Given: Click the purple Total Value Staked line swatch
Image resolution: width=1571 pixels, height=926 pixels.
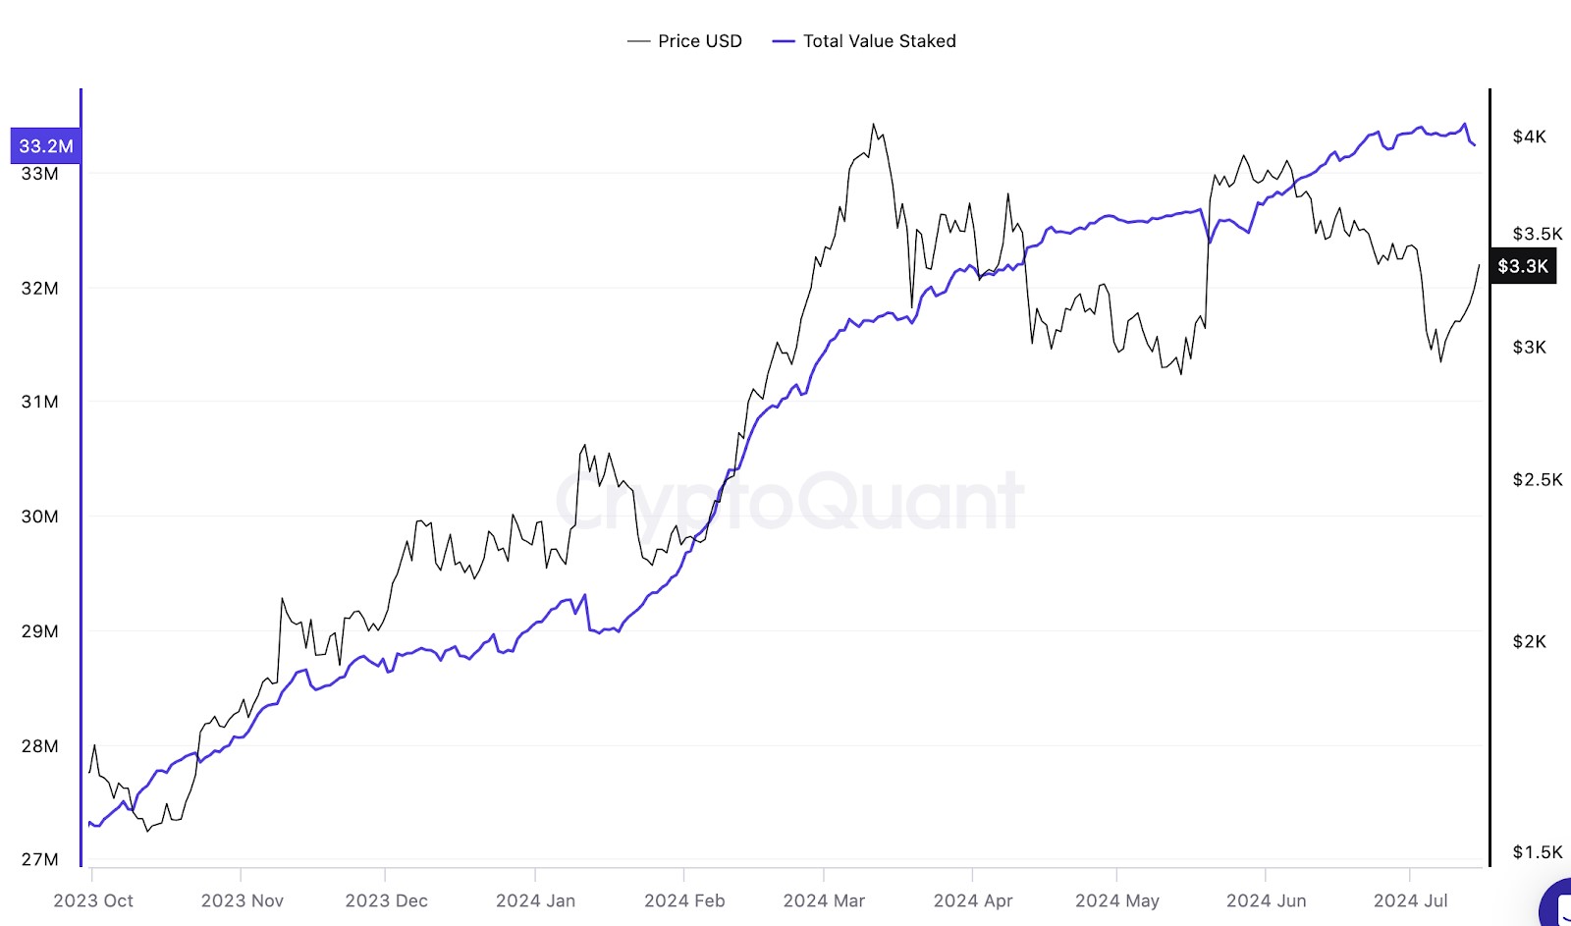Looking at the screenshot, I should point(784,41).
